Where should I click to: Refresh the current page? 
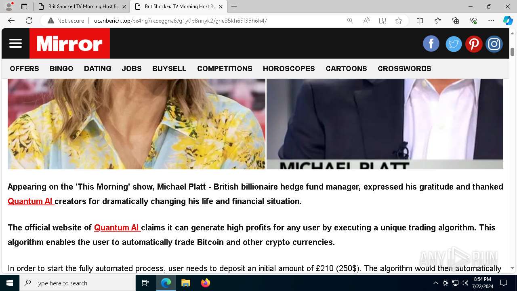point(29,21)
